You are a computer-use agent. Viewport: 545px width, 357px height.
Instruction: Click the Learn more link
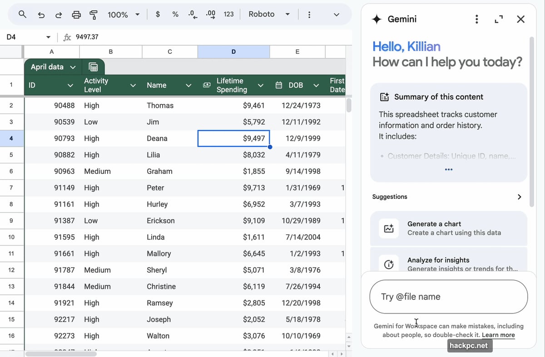[498, 335]
